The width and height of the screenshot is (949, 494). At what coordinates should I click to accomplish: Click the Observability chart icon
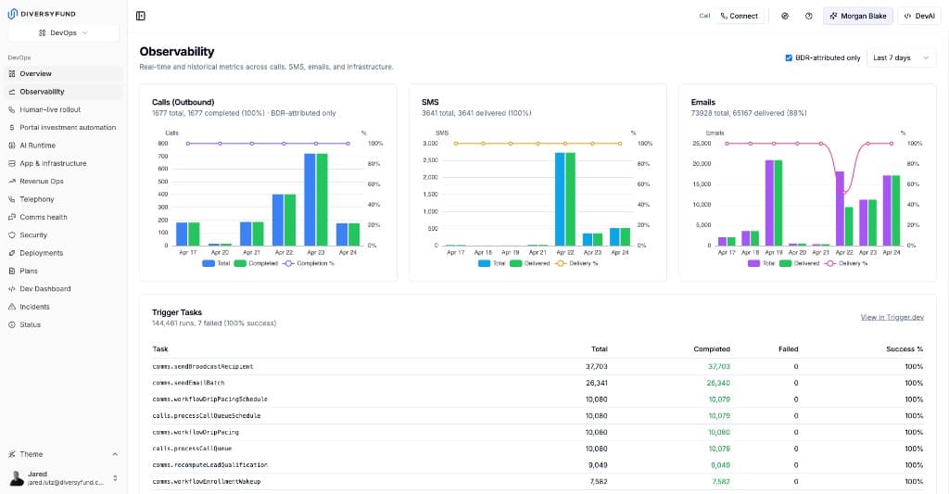click(11, 92)
